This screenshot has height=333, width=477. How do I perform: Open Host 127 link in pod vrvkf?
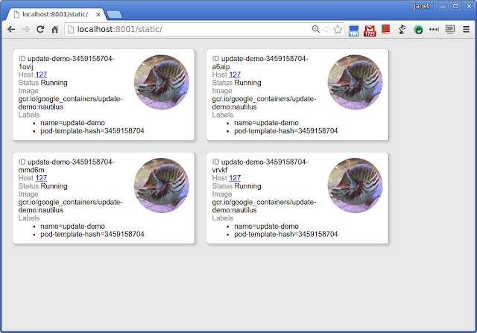[235, 178]
